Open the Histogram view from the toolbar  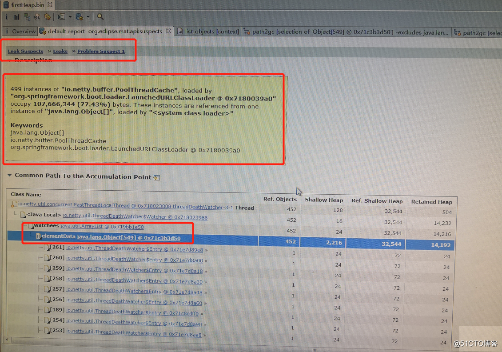[16, 17]
